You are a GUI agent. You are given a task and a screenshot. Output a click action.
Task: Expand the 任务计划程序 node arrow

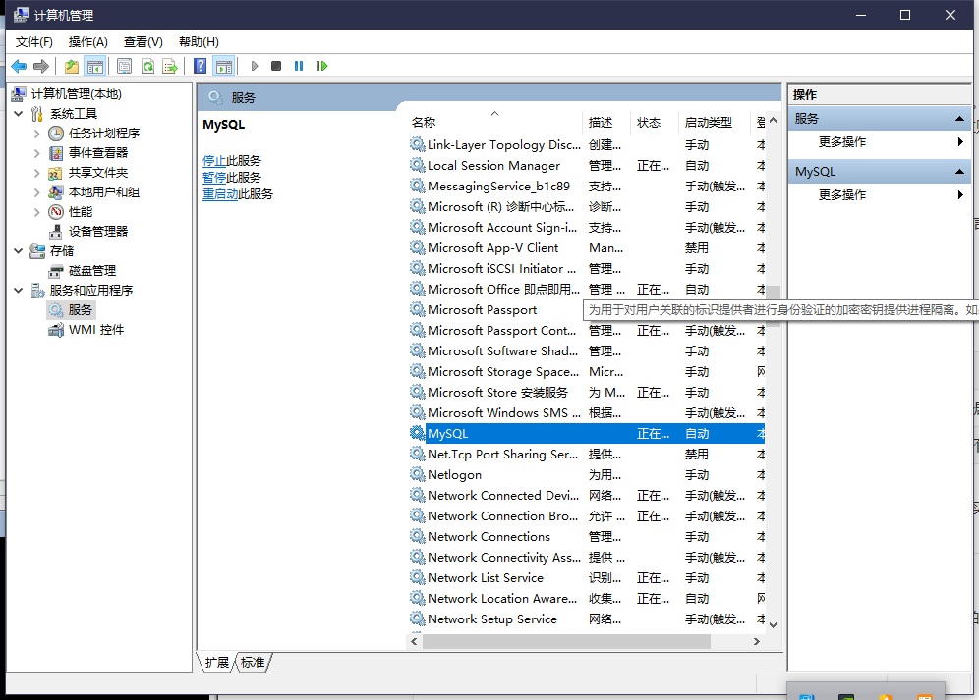(x=36, y=134)
